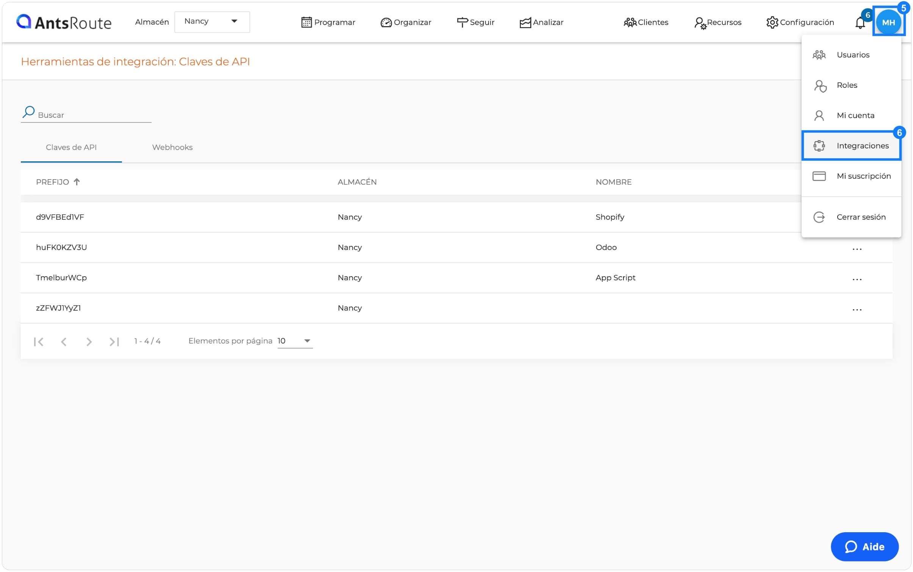Sort by the ALMACÉN column header

pos(357,182)
